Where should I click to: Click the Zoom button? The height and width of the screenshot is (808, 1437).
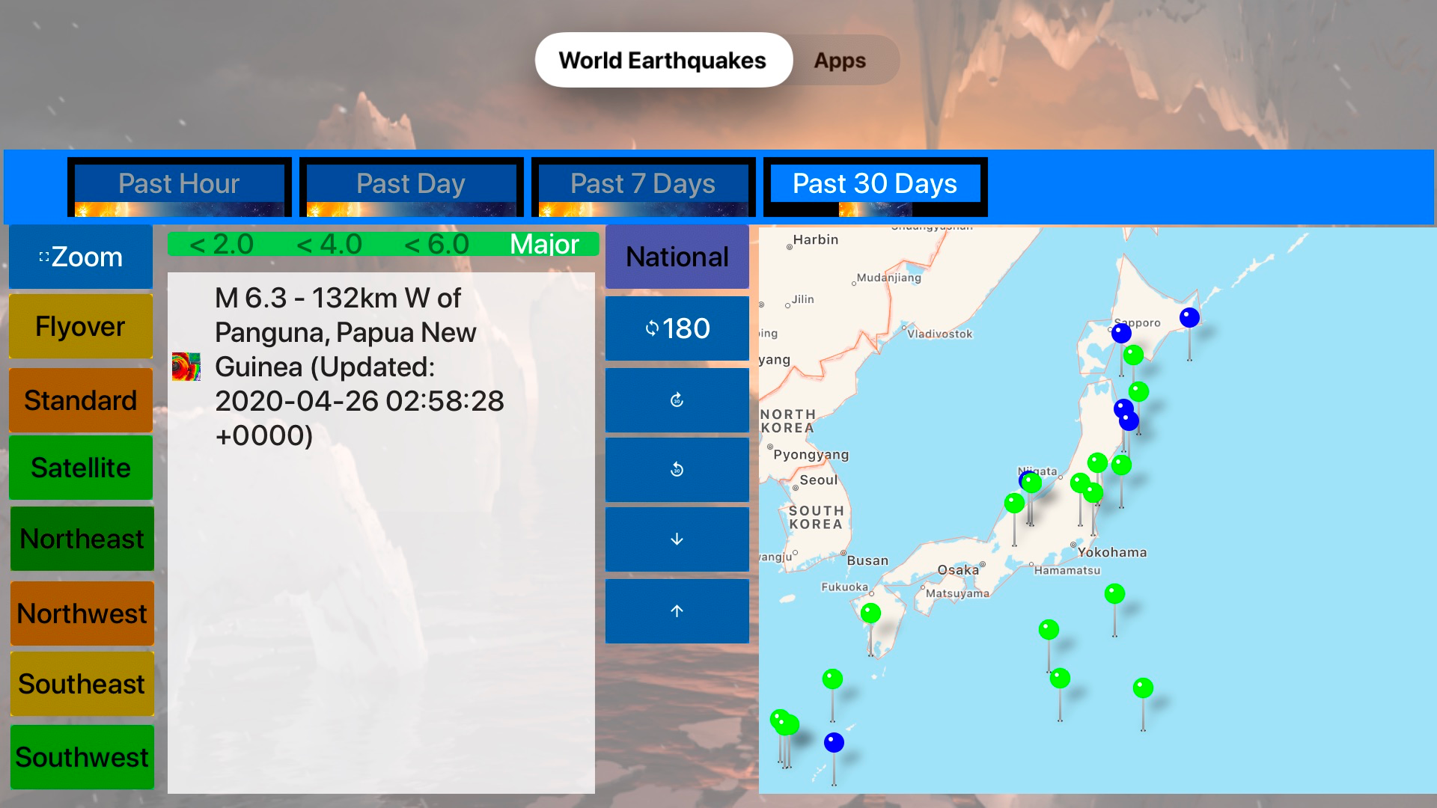[81, 257]
